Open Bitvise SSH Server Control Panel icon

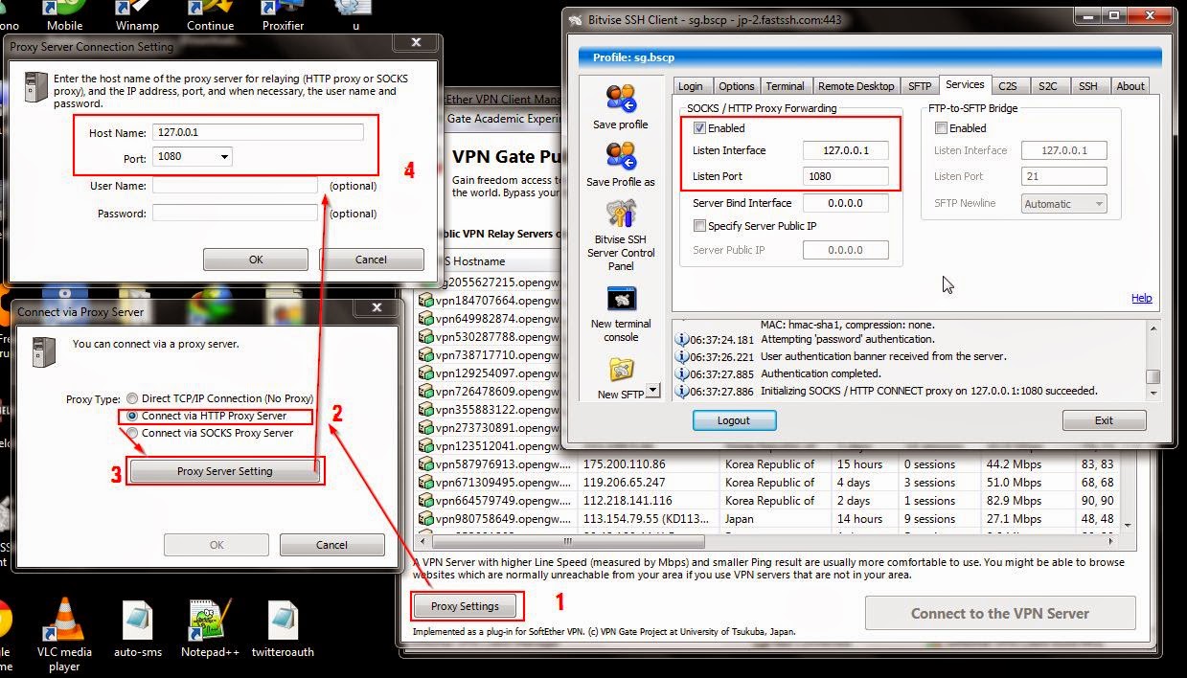pos(621,215)
